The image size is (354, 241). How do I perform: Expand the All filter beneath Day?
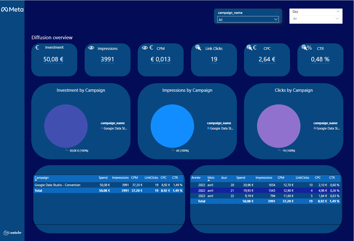pos(315,18)
